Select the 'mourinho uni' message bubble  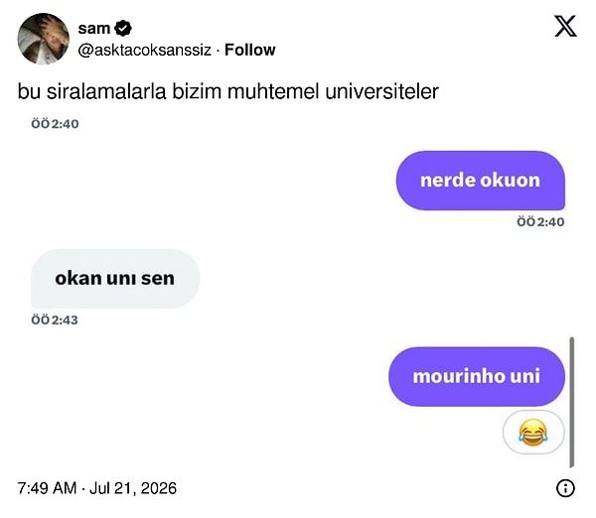[x=477, y=376]
